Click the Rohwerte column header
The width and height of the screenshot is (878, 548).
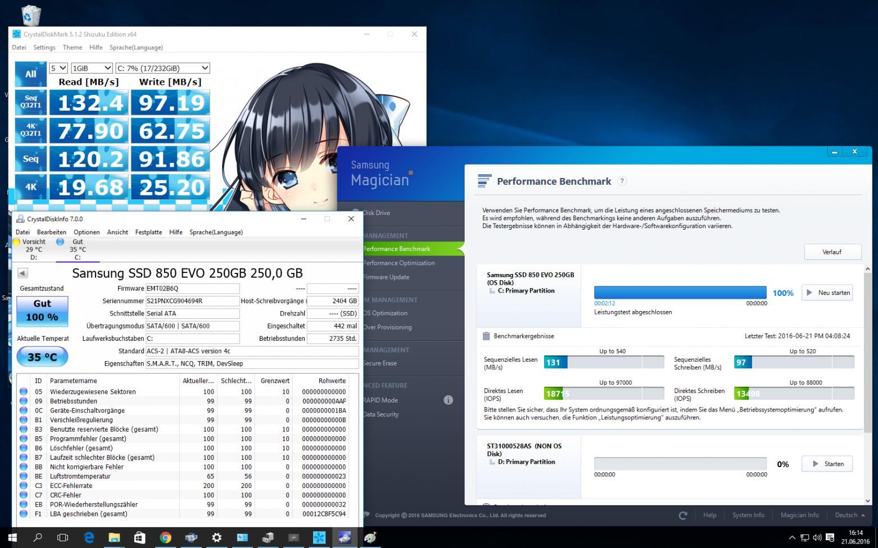pos(320,381)
